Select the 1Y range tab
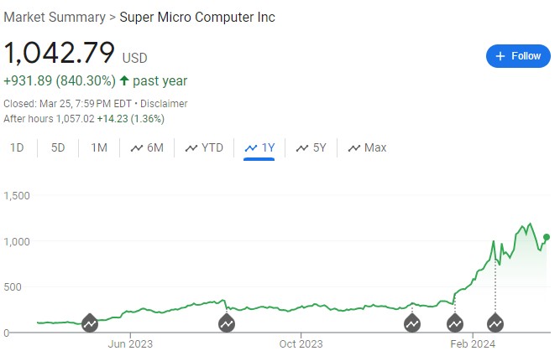Screen dimensions: 560x356 (259, 147)
